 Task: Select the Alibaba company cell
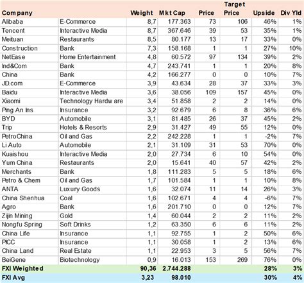tap(29, 22)
